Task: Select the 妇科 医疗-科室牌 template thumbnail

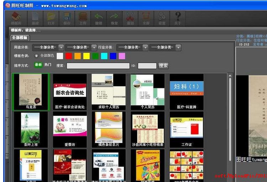Action: click(187, 91)
